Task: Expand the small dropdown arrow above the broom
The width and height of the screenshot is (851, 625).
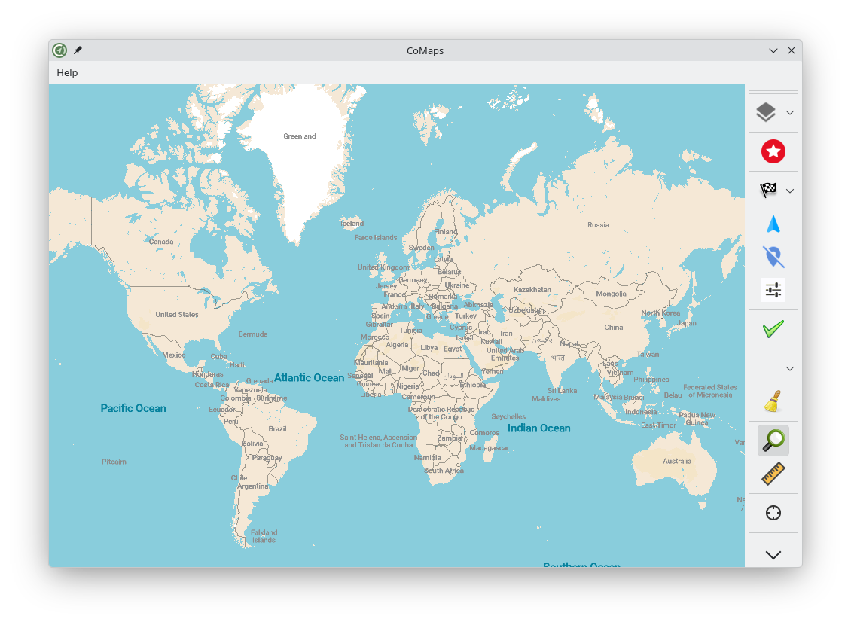Action: [790, 369]
